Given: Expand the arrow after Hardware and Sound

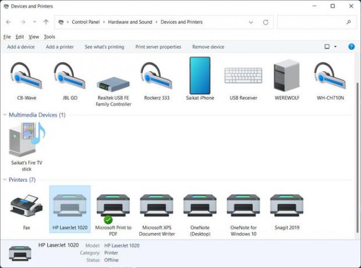Looking at the screenshot, I should point(157,22).
